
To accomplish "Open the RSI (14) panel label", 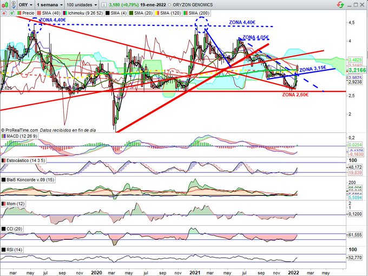I will 12,250.
